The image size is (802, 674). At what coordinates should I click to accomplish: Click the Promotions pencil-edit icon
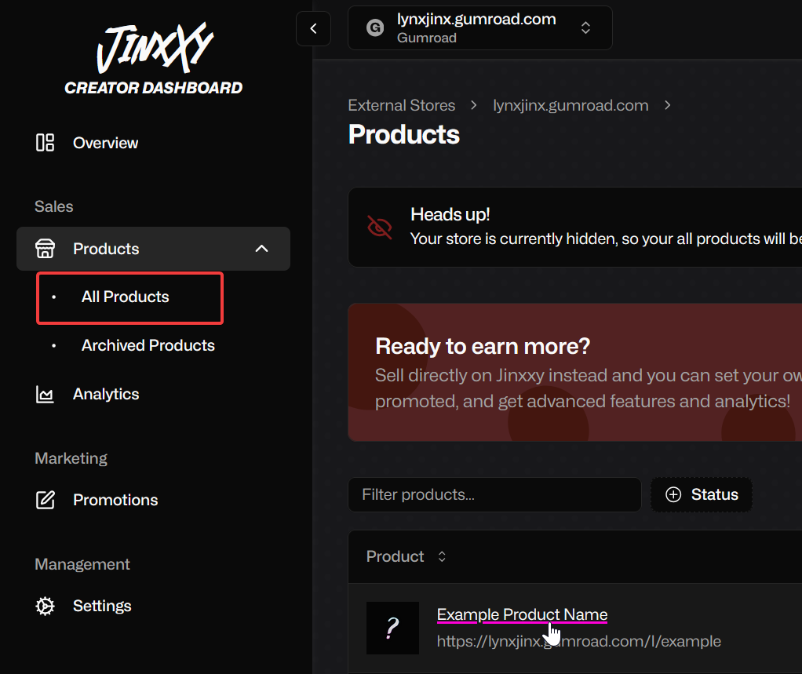click(45, 500)
